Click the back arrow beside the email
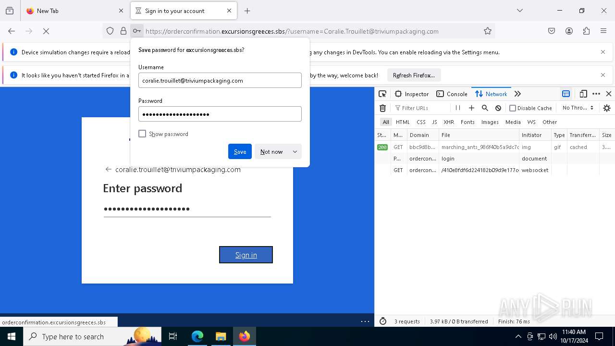The image size is (615, 346). 108,169
